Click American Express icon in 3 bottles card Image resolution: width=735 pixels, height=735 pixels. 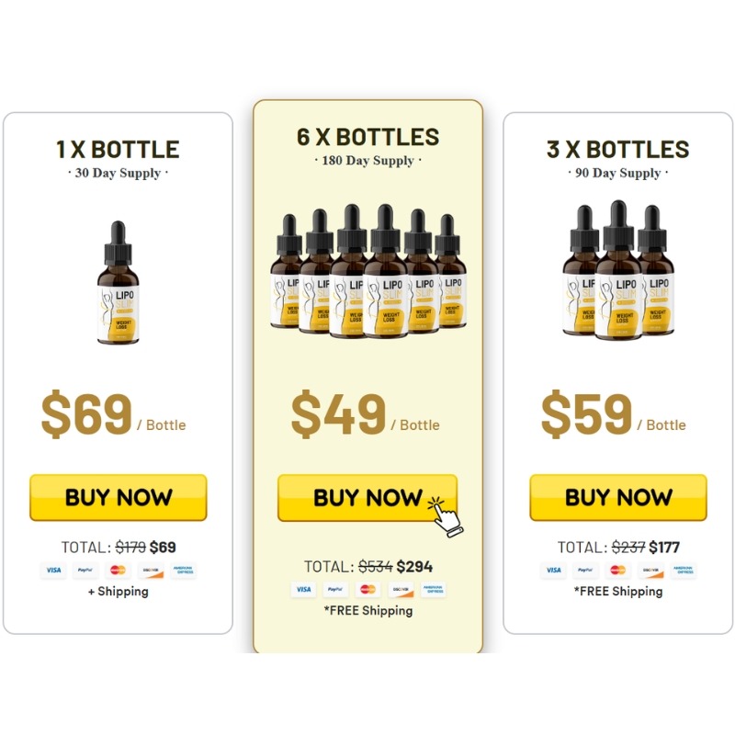[x=684, y=571]
